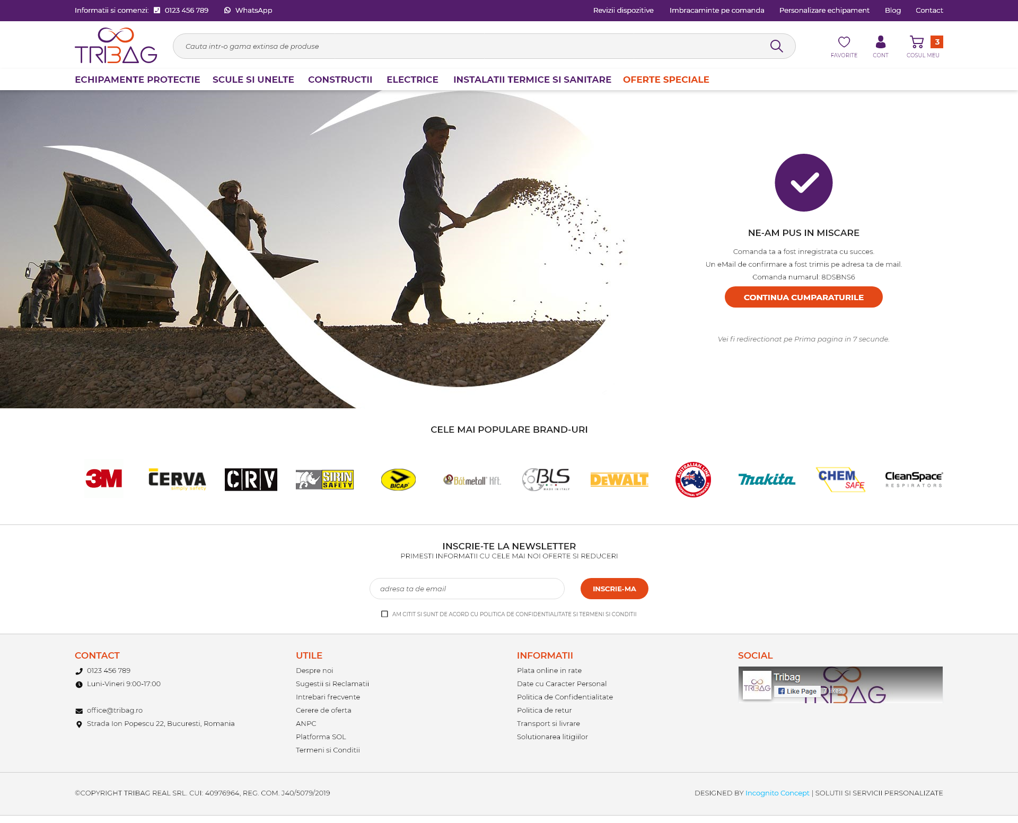
Task: Click the Cont account icon
Action: pyautogui.click(x=881, y=41)
